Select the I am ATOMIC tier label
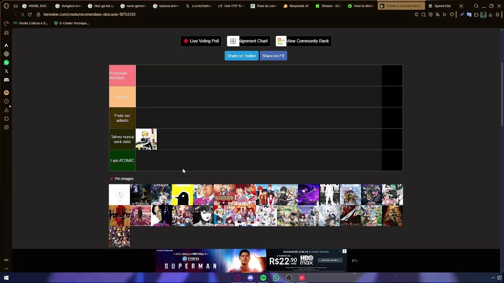The width and height of the screenshot is (504, 283). pos(122,160)
